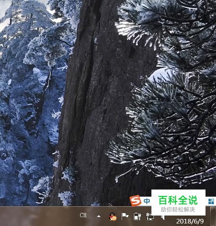216x226 pixels.
Task: Check the battery power tray icon
Action: tap(137, 216)
